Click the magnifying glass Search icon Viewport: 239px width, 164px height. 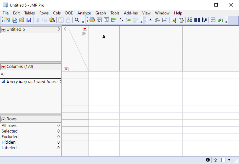tap(77, 20)
